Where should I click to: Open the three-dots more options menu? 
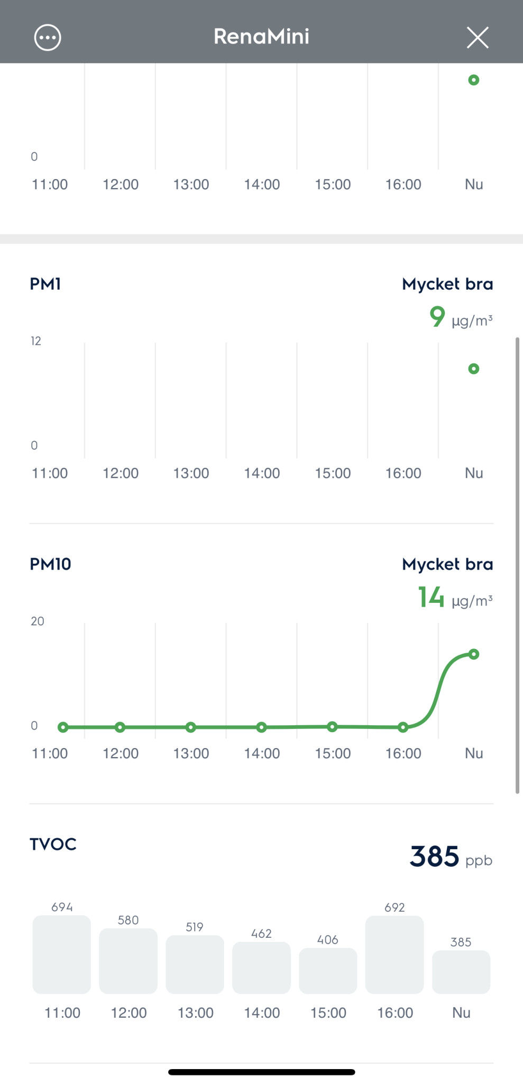click(48, 38)
